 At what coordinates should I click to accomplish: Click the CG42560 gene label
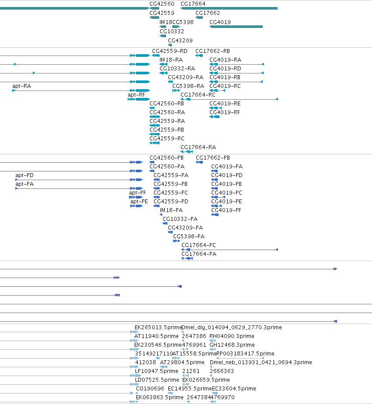click(162, 4)
